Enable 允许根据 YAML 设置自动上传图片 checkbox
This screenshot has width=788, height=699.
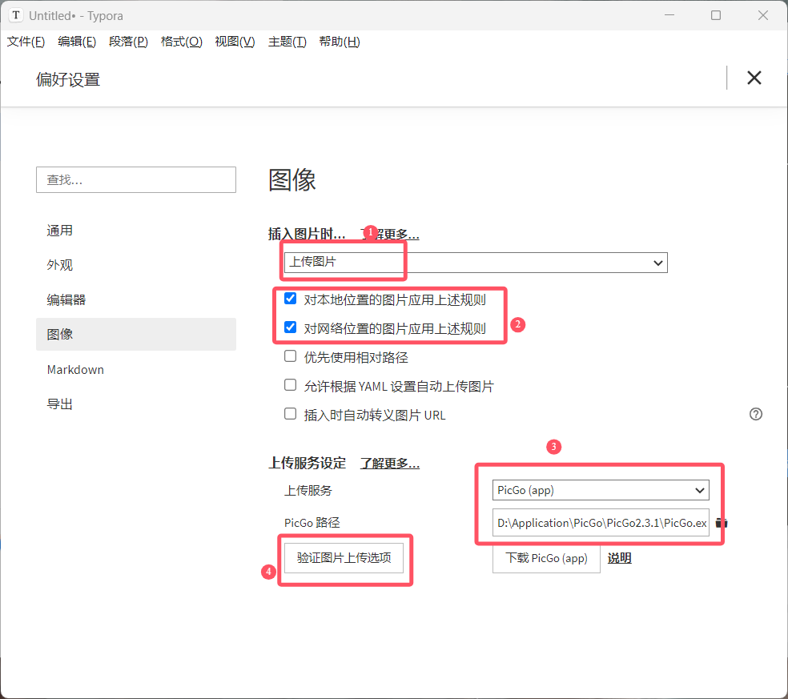coord(290,385)
